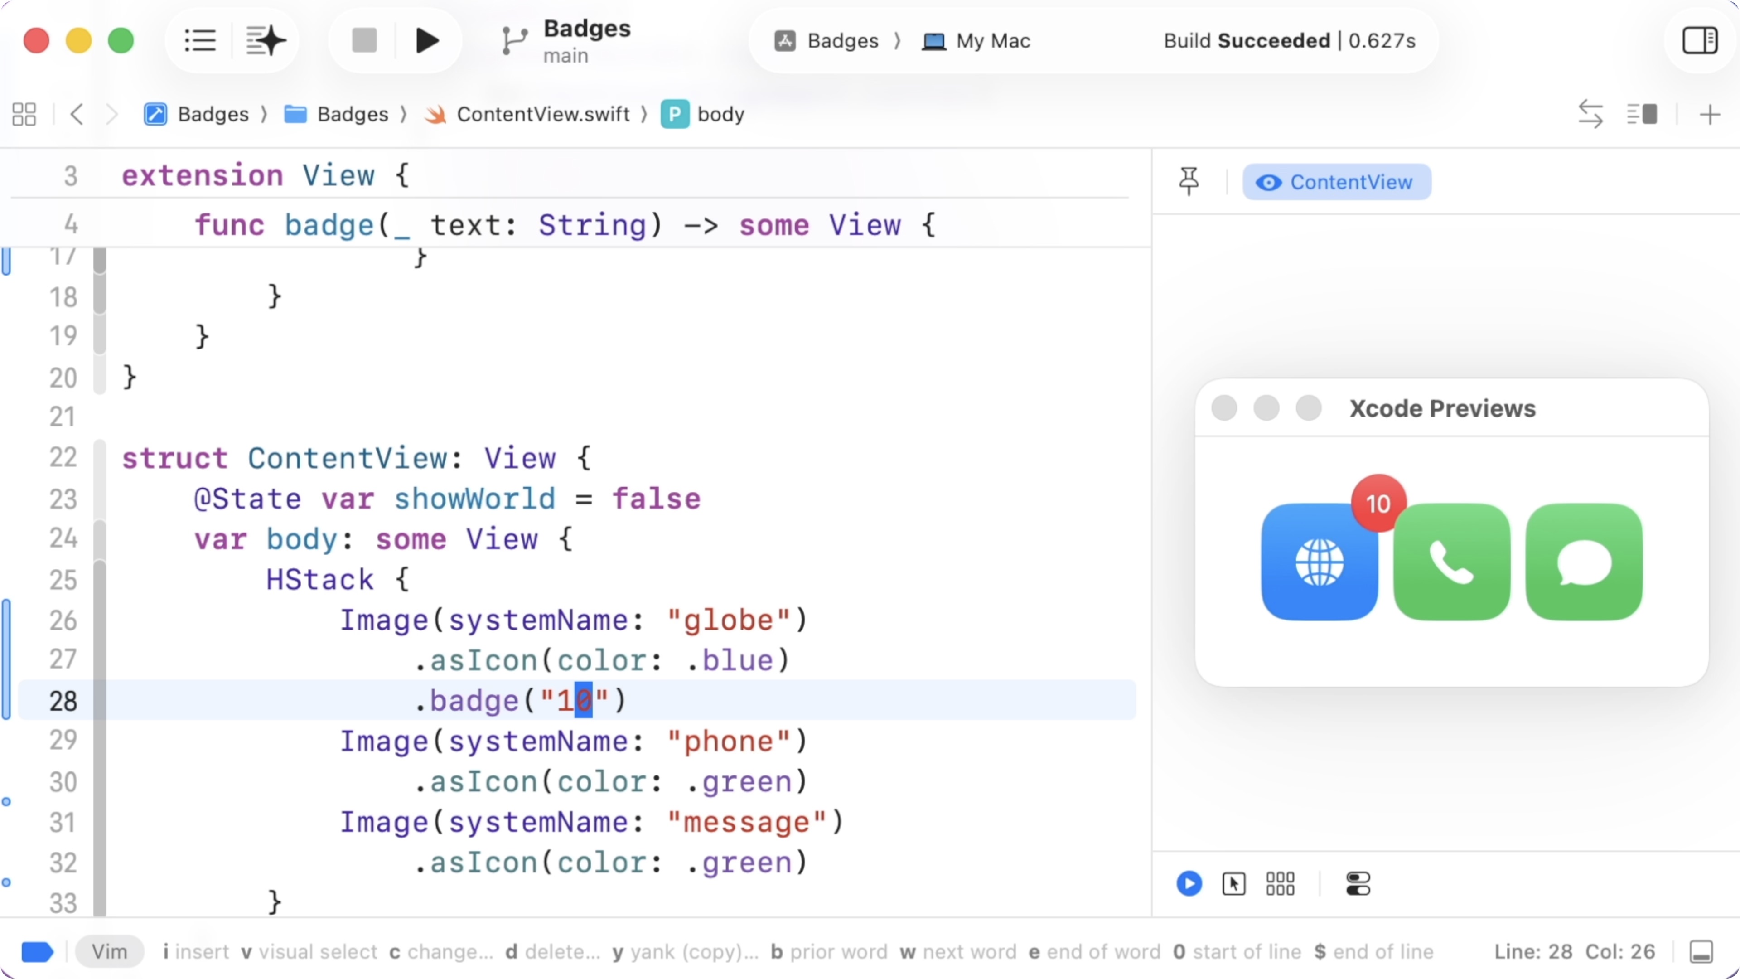Image resolution: width=1740 pixels, height=979 pixels.
Task: Click the Vim mode indicator
Action: 109,951
